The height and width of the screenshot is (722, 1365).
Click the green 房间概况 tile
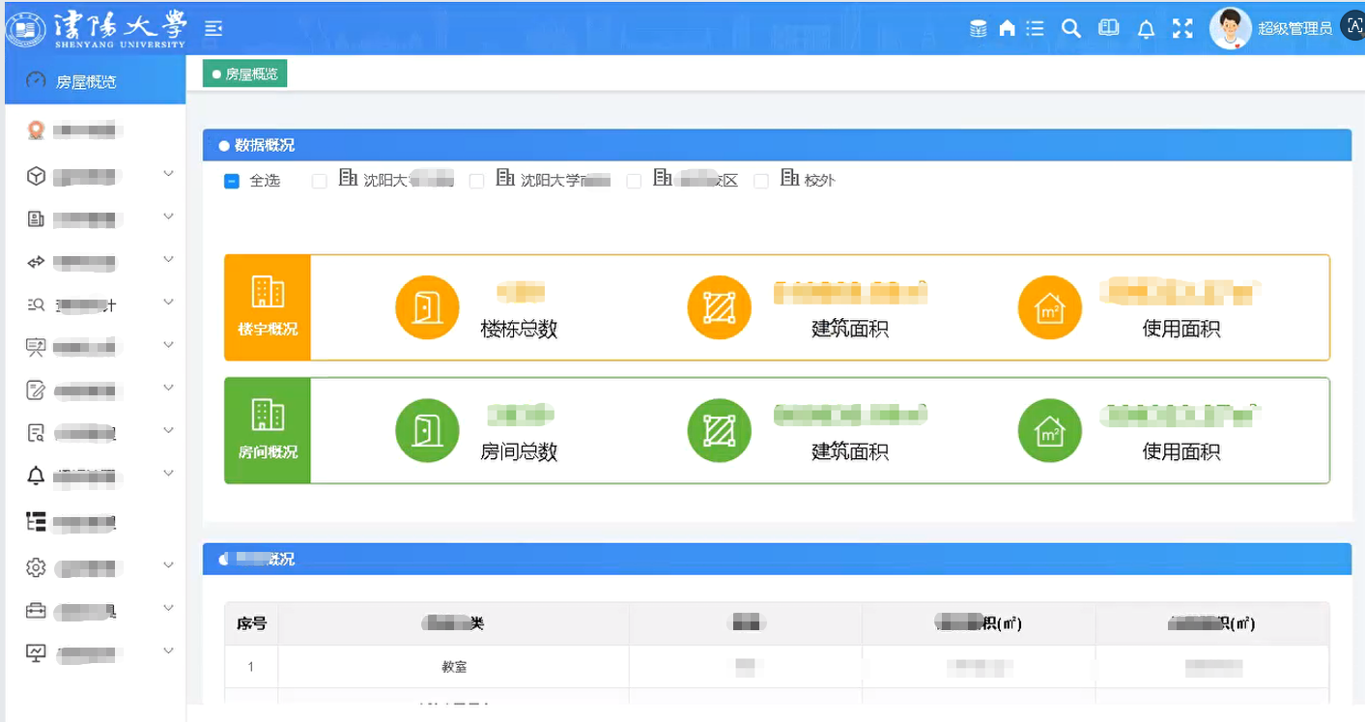coord(268,430)
